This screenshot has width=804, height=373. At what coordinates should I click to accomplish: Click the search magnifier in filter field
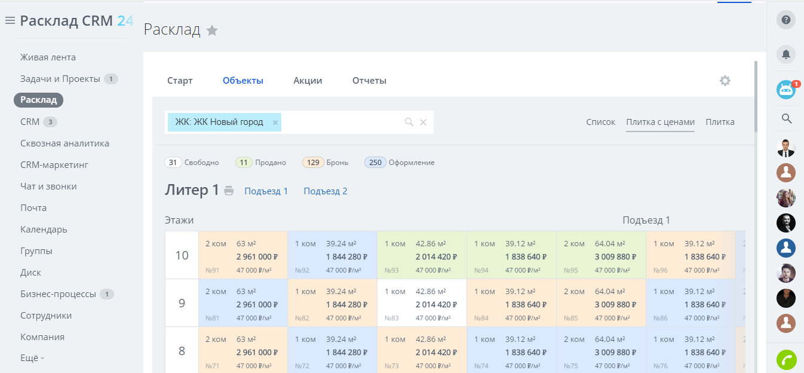point(409,122)
